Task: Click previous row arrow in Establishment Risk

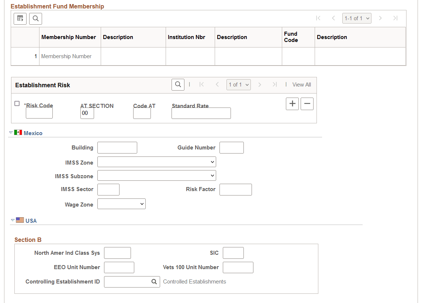Action: pyautogui.click(x=217, y=84)
